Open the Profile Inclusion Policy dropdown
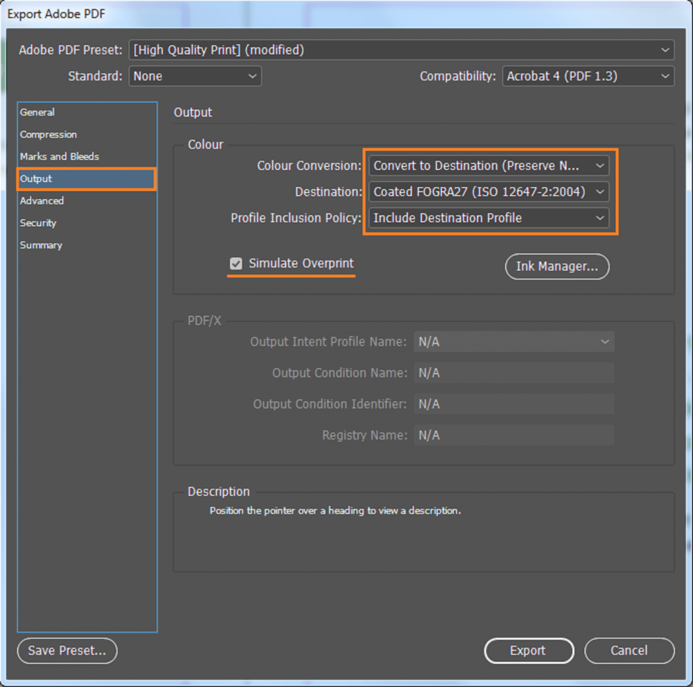Image resolution: width=693 pixels, height=687 pixels. [489, 218]
